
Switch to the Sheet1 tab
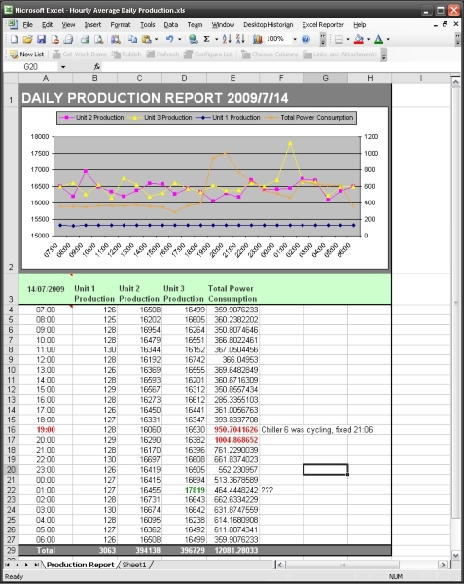click(x=134, y=565)
